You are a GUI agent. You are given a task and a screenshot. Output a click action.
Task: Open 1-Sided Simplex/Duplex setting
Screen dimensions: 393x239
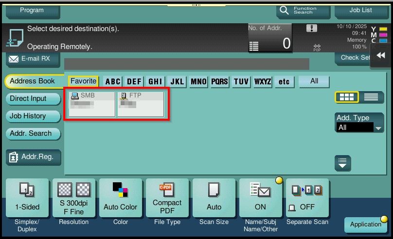tap(27, 199)
